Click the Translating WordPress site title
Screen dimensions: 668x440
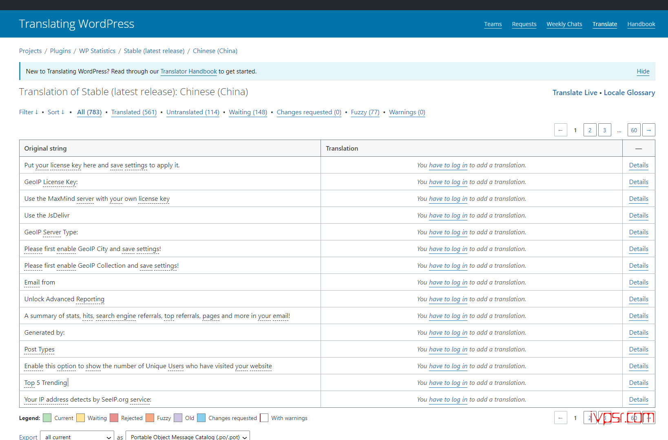77,24
